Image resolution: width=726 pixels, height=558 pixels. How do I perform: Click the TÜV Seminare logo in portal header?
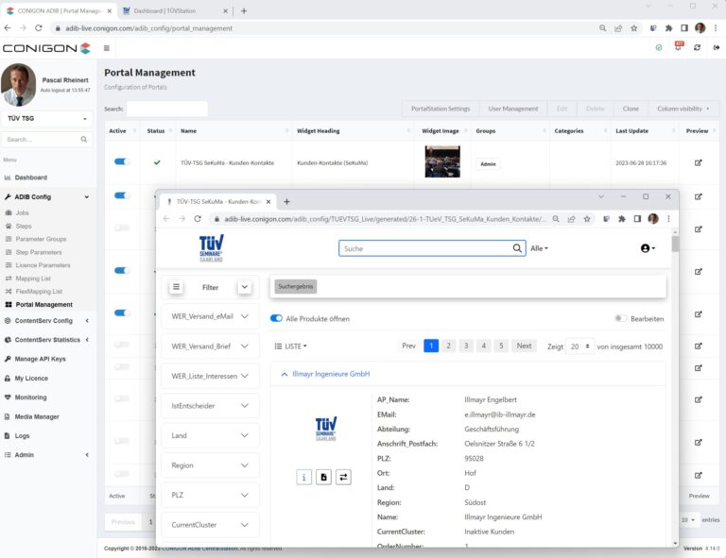(211, 248)
